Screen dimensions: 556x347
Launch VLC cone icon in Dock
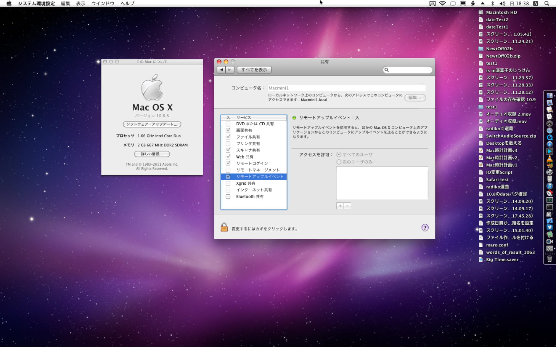tap(550, 158)
